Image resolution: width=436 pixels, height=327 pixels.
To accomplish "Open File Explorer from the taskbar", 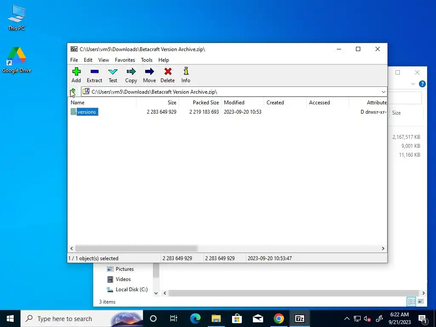I will (x=216, y=318).
